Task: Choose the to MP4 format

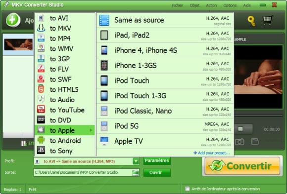Action: [65, 39]
